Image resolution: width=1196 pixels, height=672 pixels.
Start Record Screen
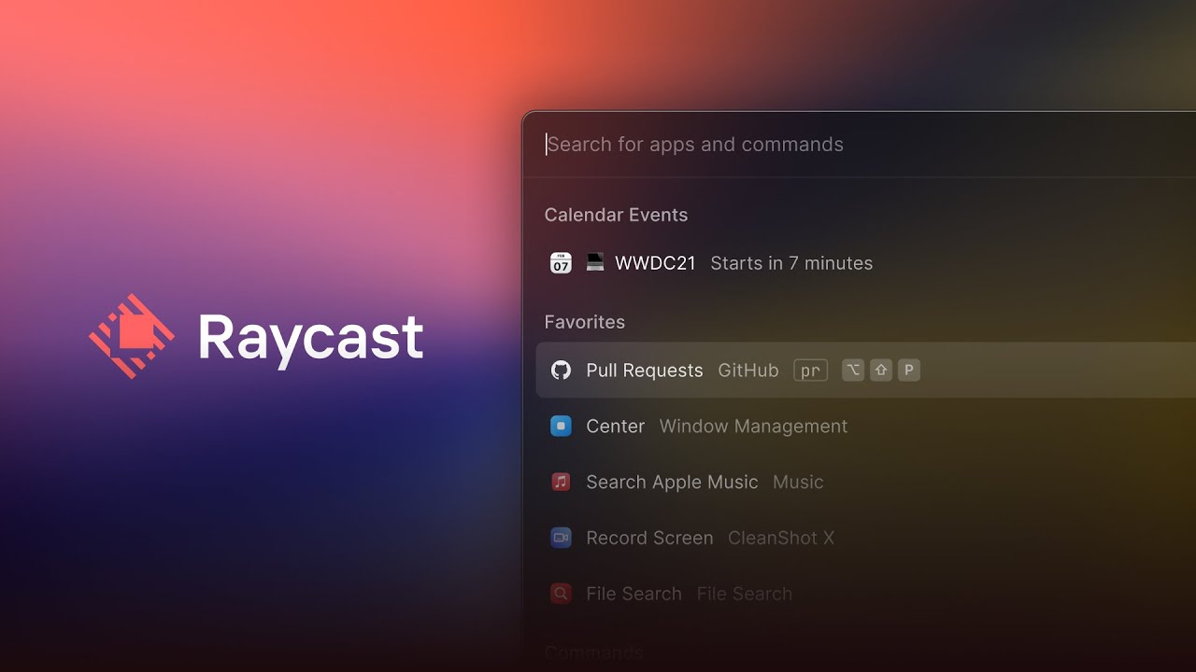point(649,538)
